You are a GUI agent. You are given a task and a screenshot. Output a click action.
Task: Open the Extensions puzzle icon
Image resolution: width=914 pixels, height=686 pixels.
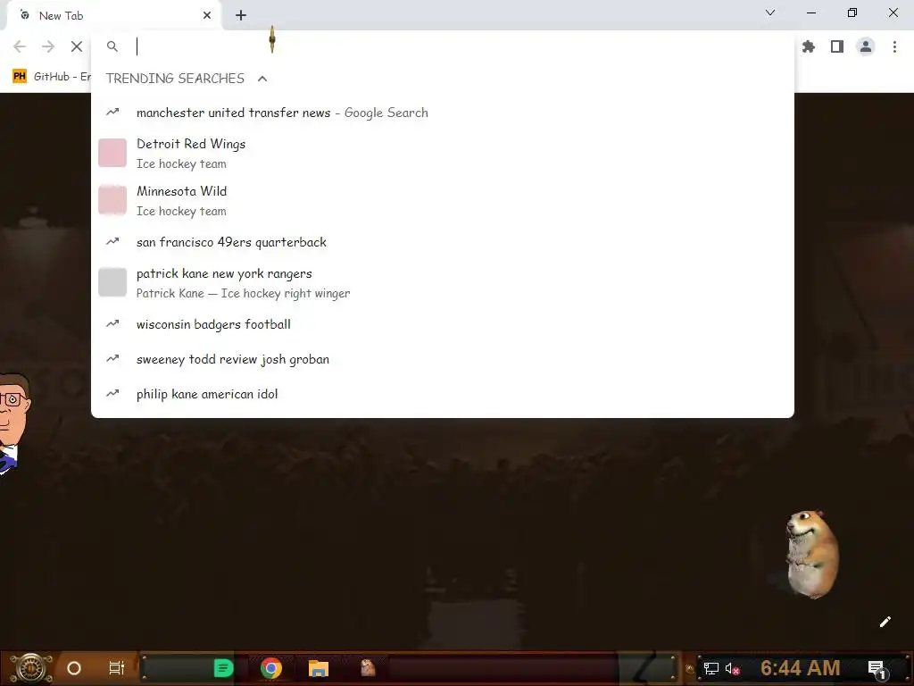809,46
